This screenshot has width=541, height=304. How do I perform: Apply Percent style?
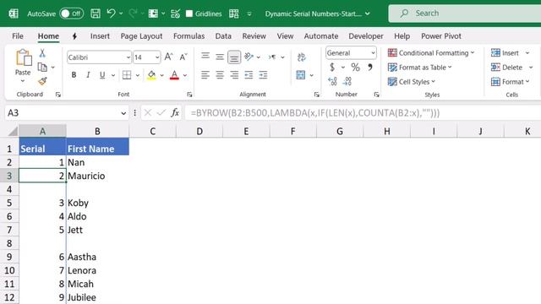[x=355, y=68]
